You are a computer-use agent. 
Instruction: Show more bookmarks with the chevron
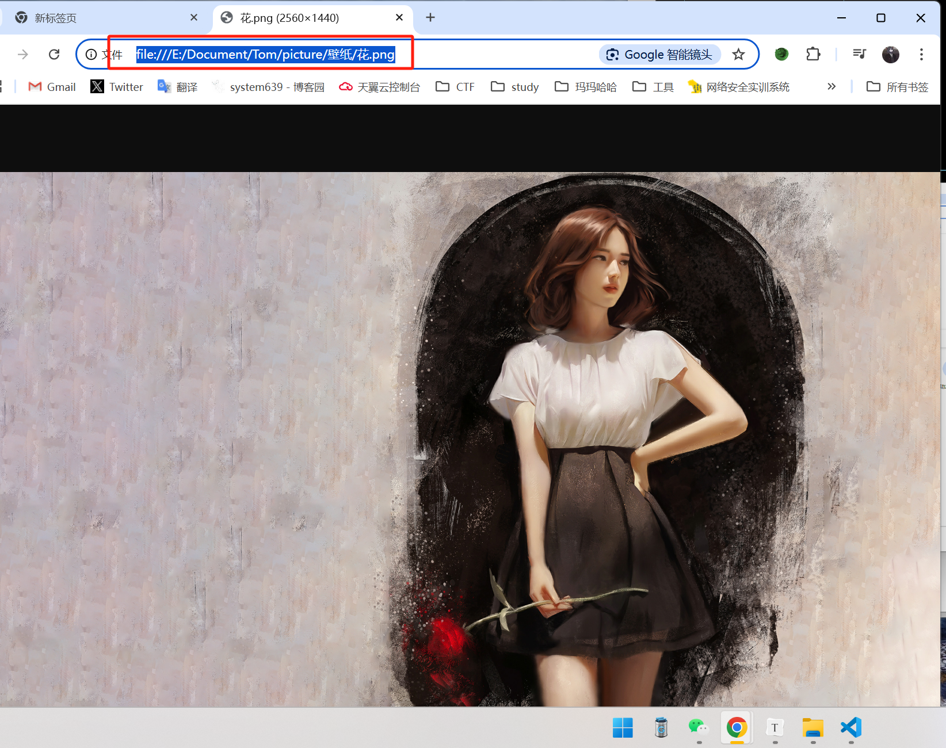831,87
